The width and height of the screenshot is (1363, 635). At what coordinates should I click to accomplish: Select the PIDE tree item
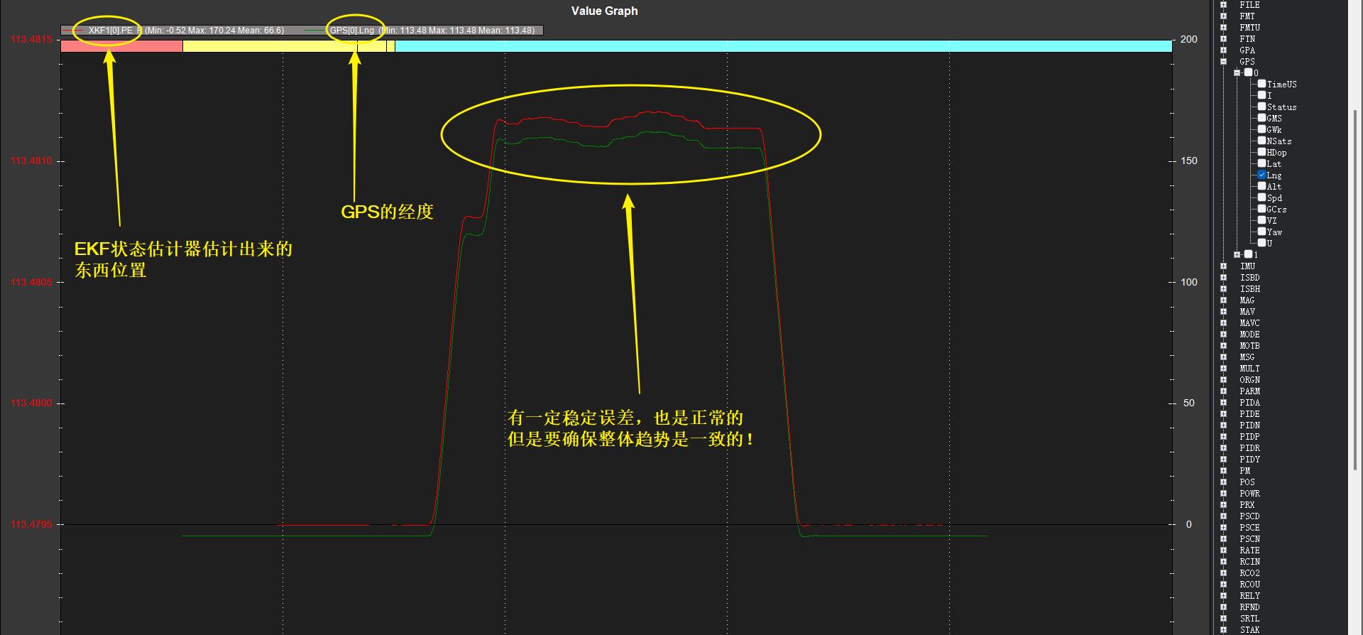[x=1249, y=414]
